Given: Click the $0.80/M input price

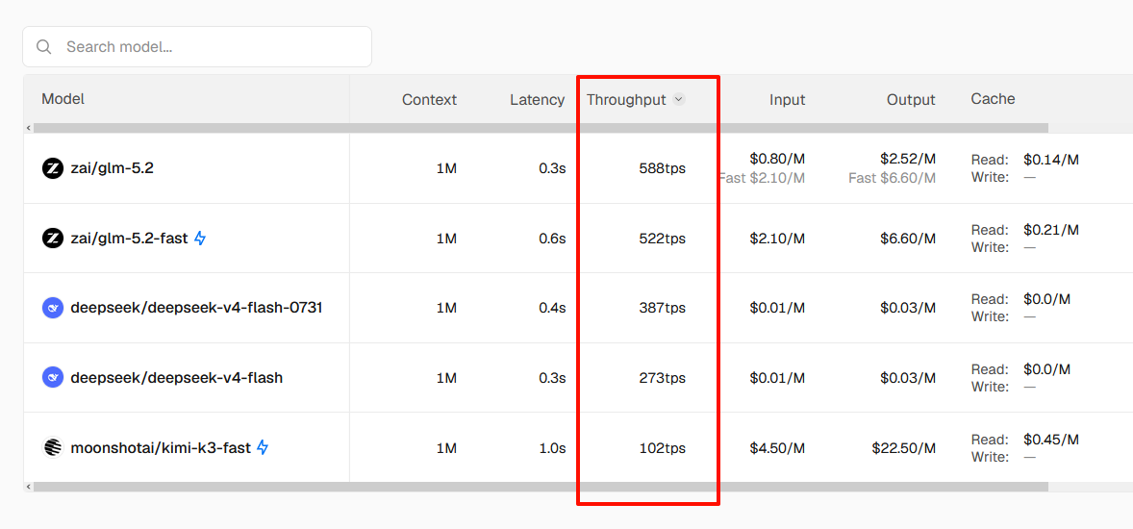Looking at the screenshot, I should [777, 159].
